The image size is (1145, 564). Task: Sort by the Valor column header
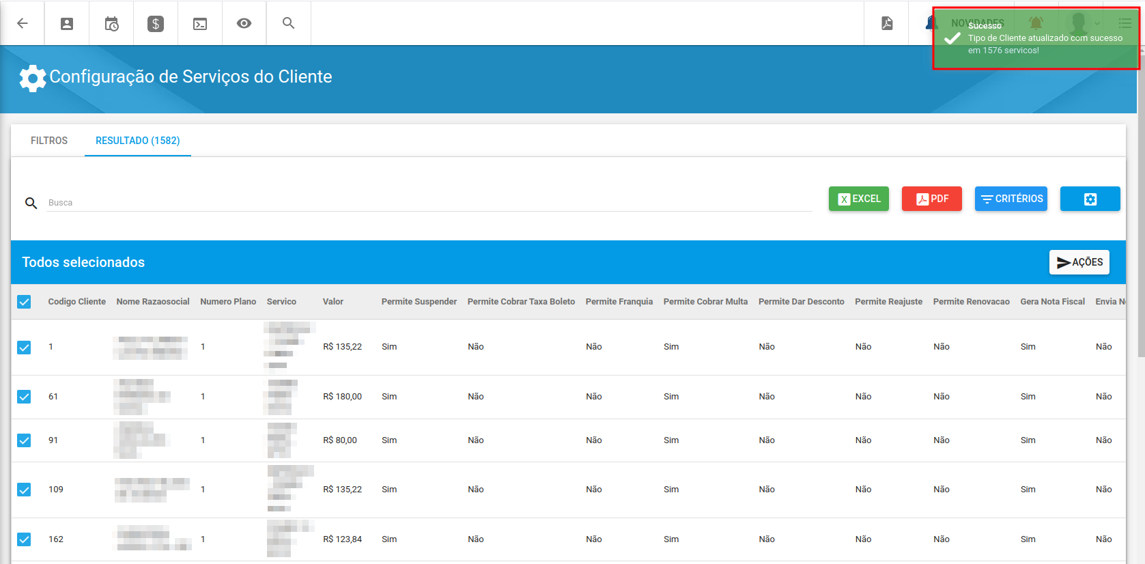[333, 302]
